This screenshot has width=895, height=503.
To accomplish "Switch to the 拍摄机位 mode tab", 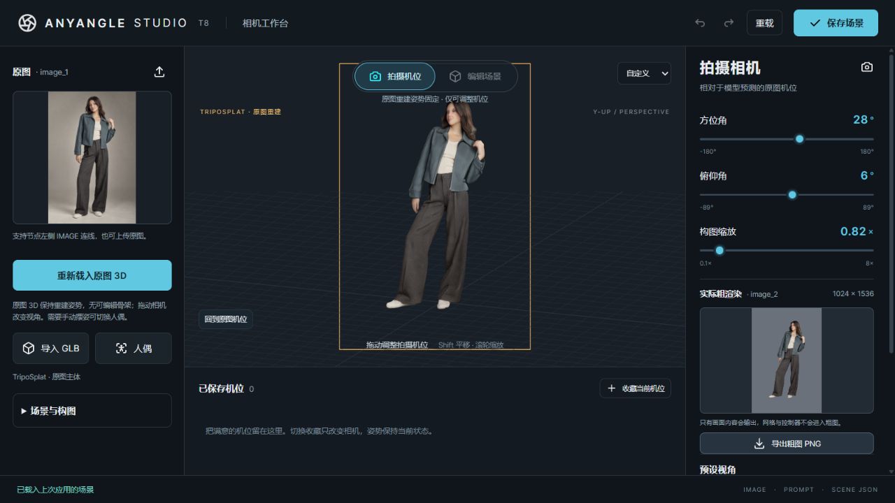I will 395,76.
